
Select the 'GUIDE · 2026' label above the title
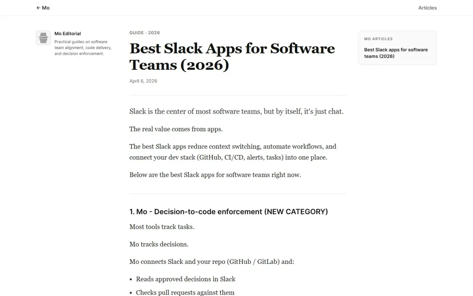pyautogui.click(x=145, y=33)
